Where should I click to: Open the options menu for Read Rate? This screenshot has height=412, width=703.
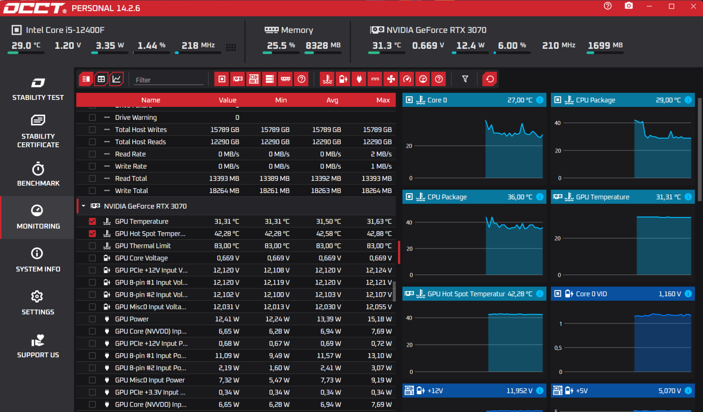tap(107, 154)
